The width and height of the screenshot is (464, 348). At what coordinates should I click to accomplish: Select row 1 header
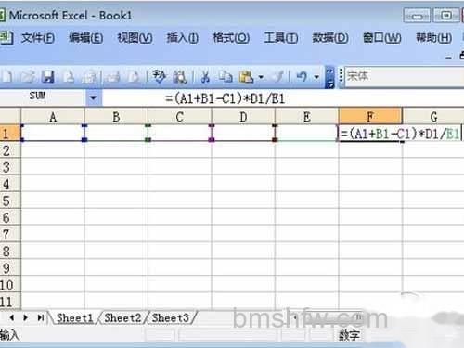pyautogui.click(x=10, y=134)
